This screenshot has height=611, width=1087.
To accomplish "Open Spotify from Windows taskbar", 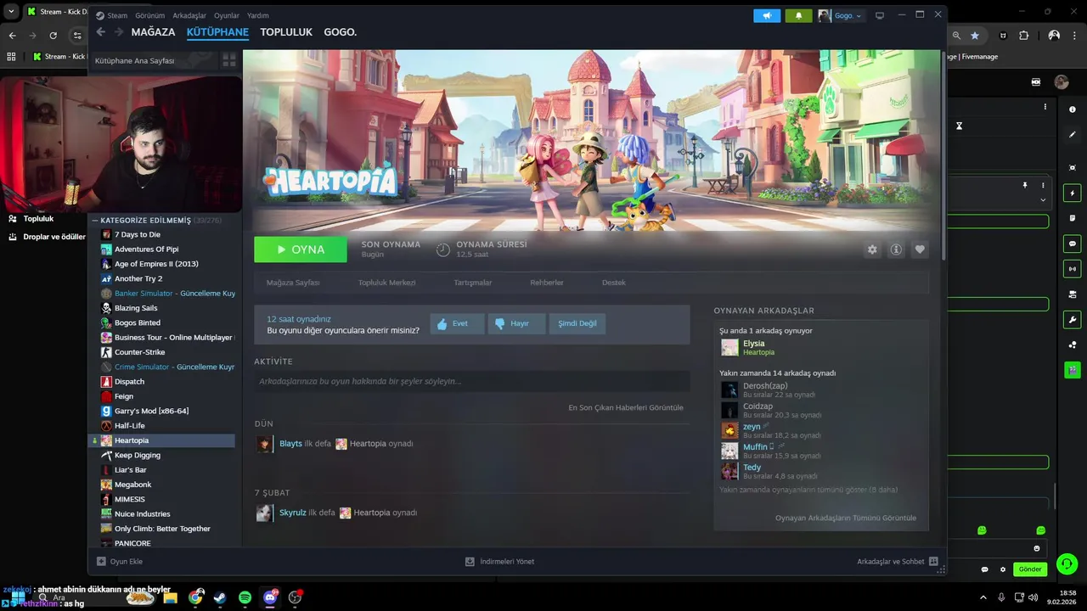I will 245,597.
